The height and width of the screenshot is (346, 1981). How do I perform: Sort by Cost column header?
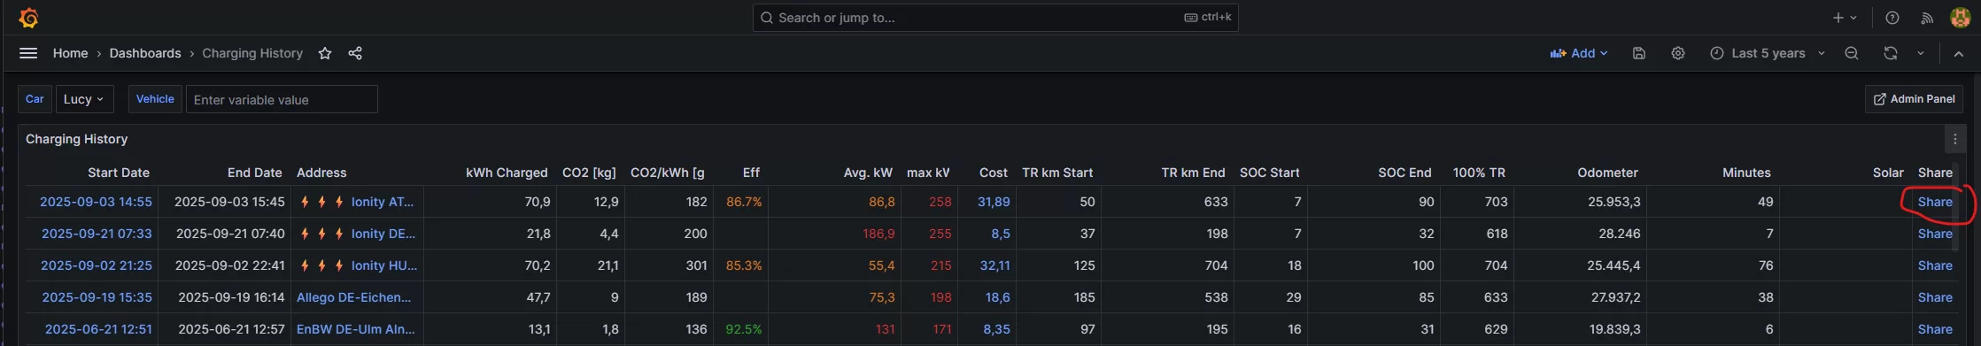pos(994,173)
